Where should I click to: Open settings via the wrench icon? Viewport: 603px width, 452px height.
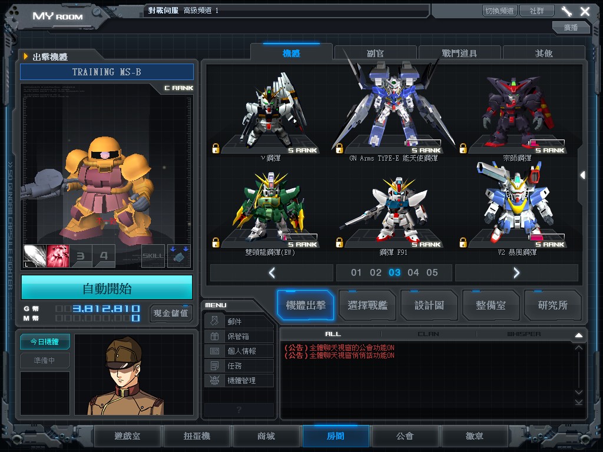click(566, 11)
